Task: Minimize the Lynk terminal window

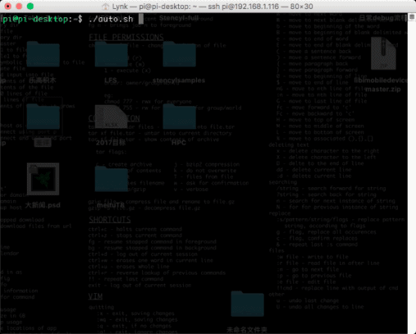Action: tap(19, 7)
